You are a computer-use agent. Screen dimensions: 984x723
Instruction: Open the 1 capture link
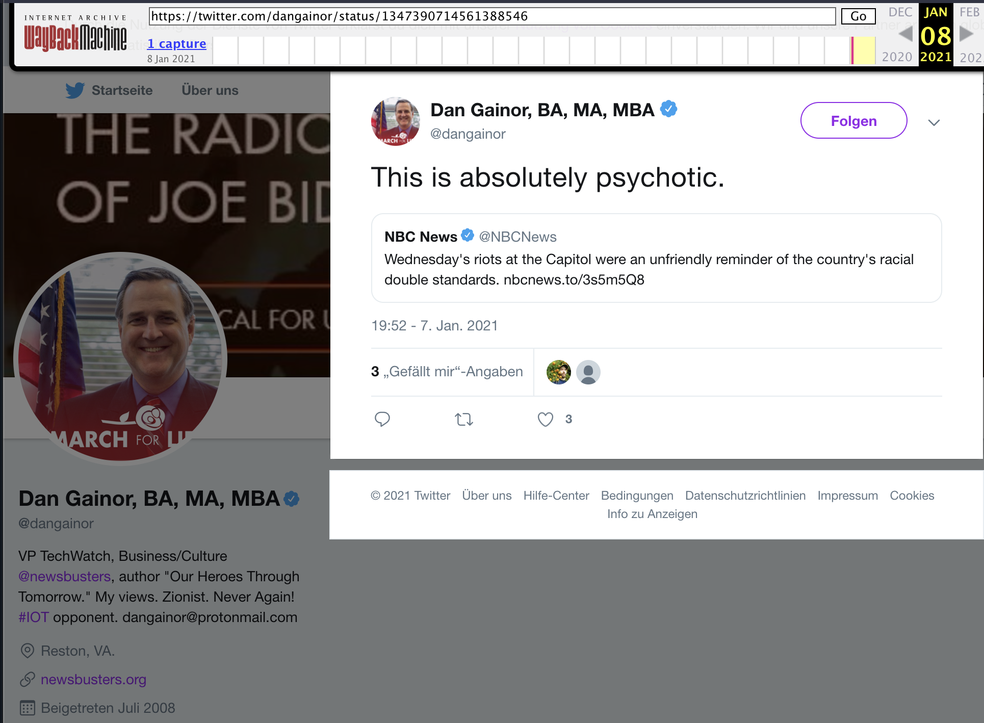coord(177,44)
